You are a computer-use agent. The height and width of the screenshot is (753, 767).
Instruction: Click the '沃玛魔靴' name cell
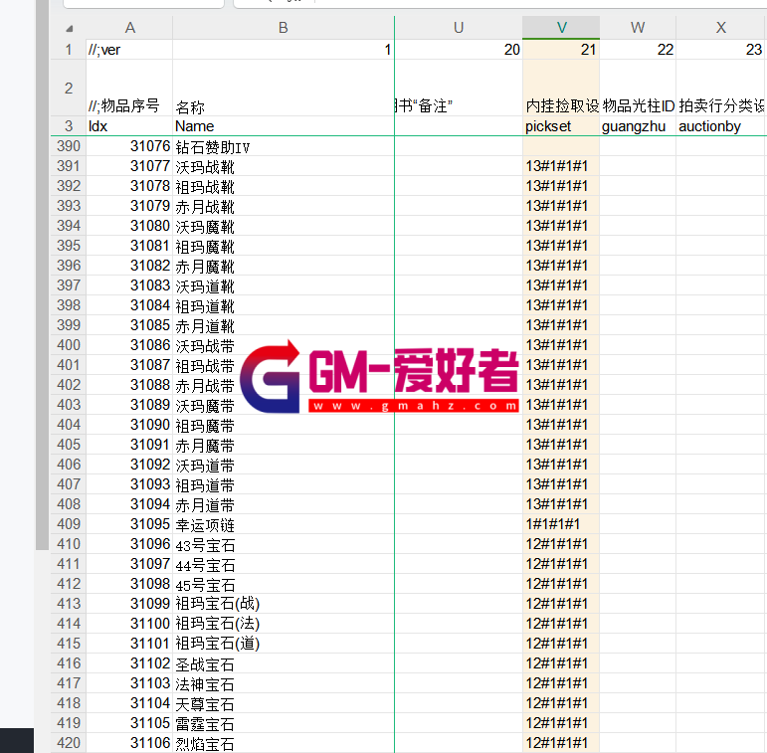coord(284,226)
